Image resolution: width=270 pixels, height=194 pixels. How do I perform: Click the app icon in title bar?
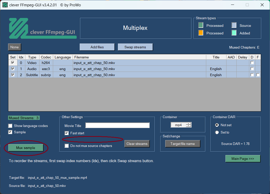(5, 5)
